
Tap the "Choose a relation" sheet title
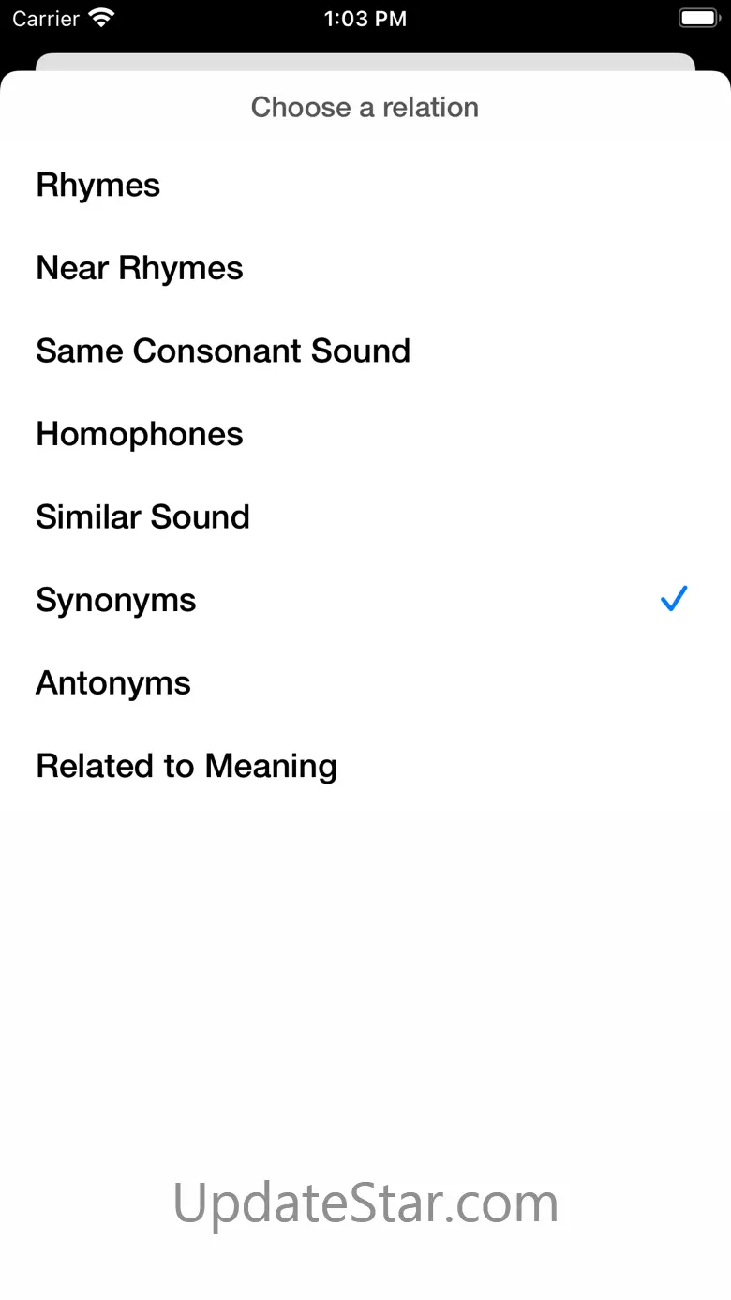[365, 108]
